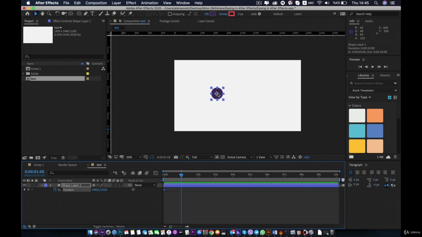Select the Puppet Pin tool
The width and height of the screenshot is (422, 237).
pyautogui.click(x=131, y=14)
